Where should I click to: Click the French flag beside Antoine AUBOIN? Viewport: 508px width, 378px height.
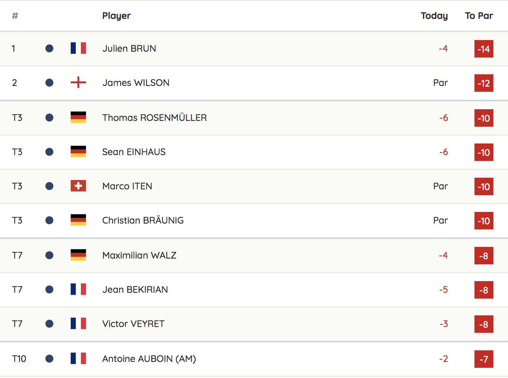coord(78,358)
